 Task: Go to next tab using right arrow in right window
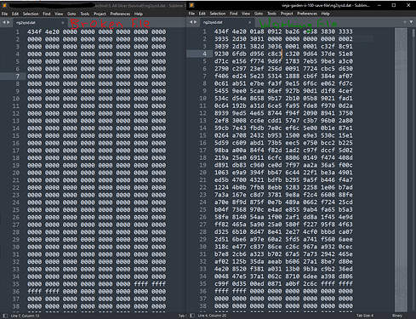coord(196,22)
